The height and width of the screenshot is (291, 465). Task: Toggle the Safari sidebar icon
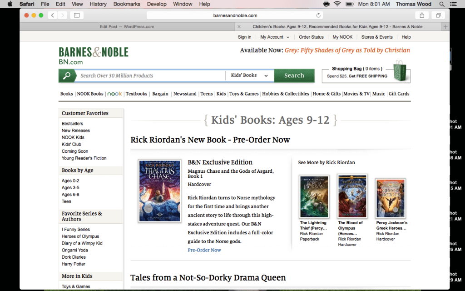[x=77, y=15]
